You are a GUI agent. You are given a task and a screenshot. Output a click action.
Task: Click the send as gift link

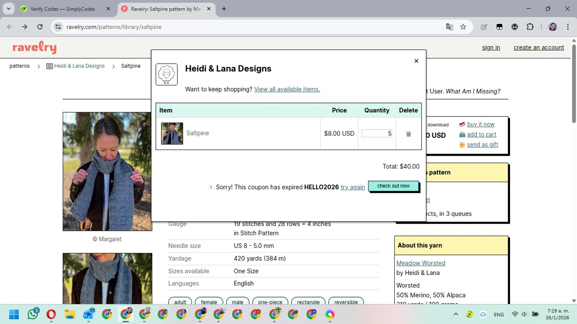click(482, 145)
